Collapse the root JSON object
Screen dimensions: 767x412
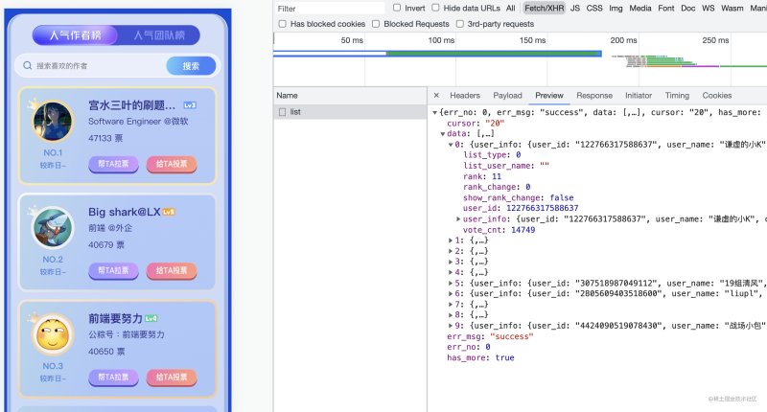(434, 112)
